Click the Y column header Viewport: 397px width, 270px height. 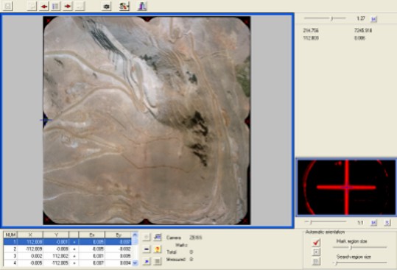pyautogui.click(x=56, y=235)
